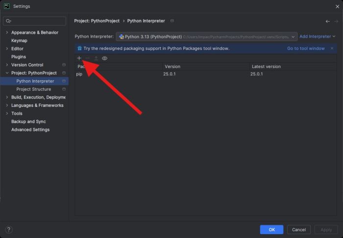343x238 pixels.
Task: Click the settings search field
Action: pos(37,21)
